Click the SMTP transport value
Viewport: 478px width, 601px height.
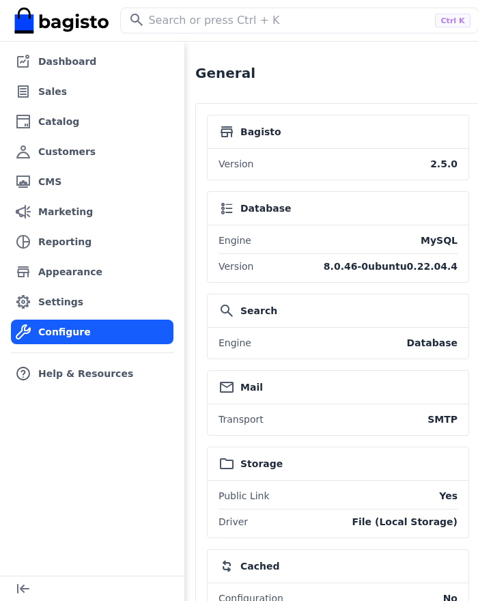(x=442, y=419)
